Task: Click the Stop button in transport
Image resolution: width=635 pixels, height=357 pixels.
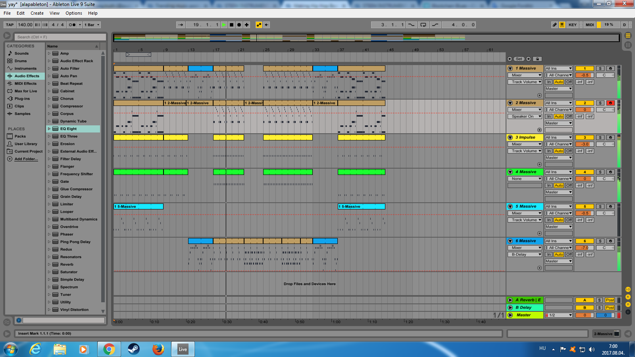Action: pyautogui.click(x=232, y=25)
